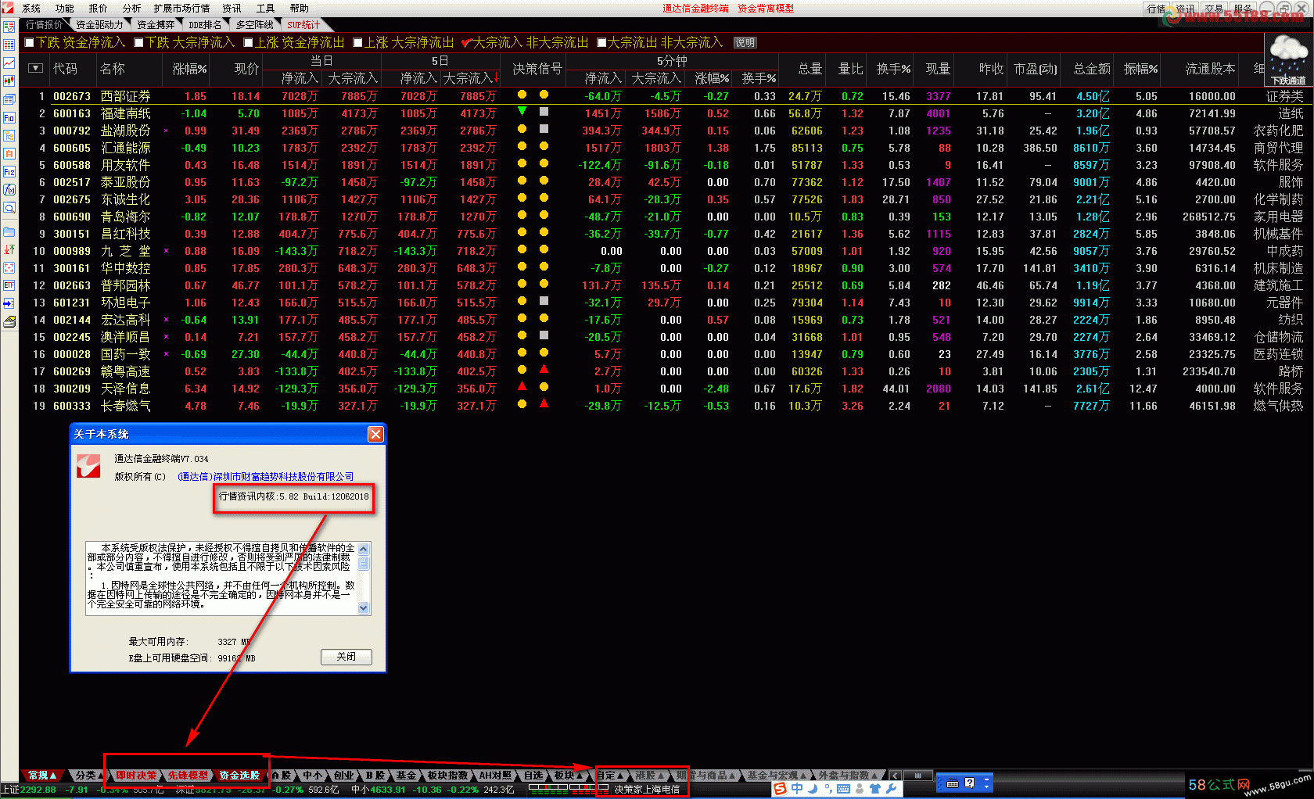Expand the 外盘与指数▲ bottom tab menu
This screenshot has height=799, width=1314.
point(848,775)
